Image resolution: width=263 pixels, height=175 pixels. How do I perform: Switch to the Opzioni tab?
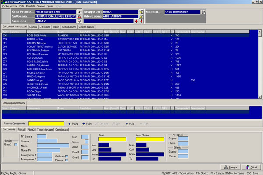pos(33,27)
